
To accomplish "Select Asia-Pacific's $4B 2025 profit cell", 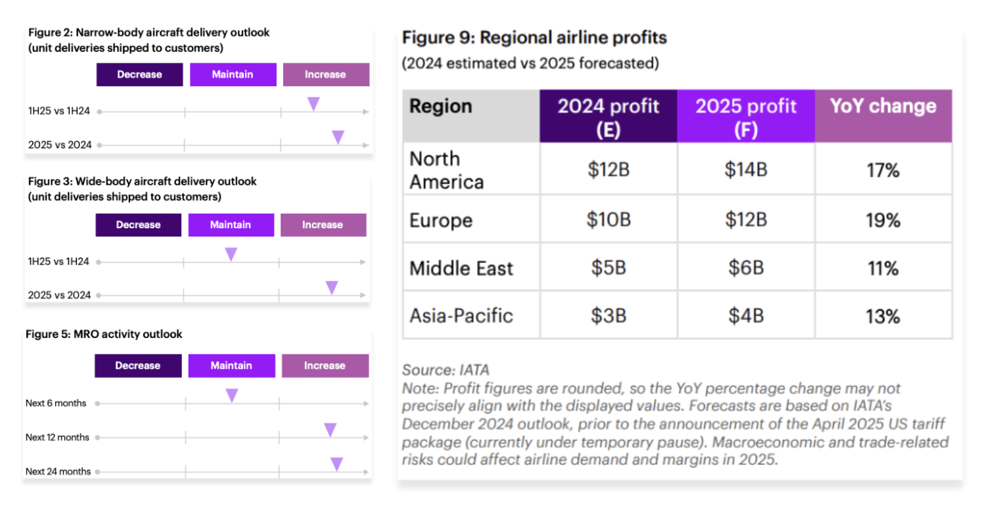I will tap(746, 316).
